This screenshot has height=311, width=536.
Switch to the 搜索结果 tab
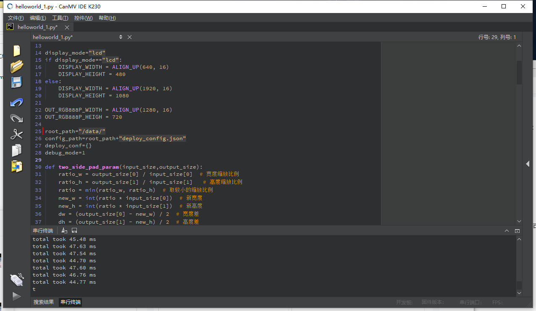[x=44, y=302]
